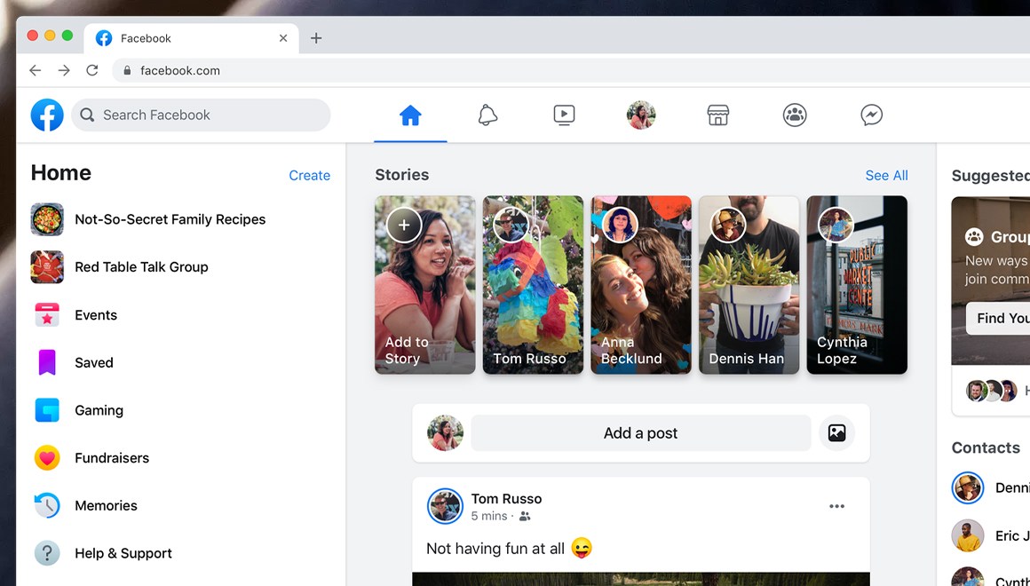Open Fundraisers in the left menu
Image resolution: width=1030 pixels, height=586 pixels.
pos(111,458)
